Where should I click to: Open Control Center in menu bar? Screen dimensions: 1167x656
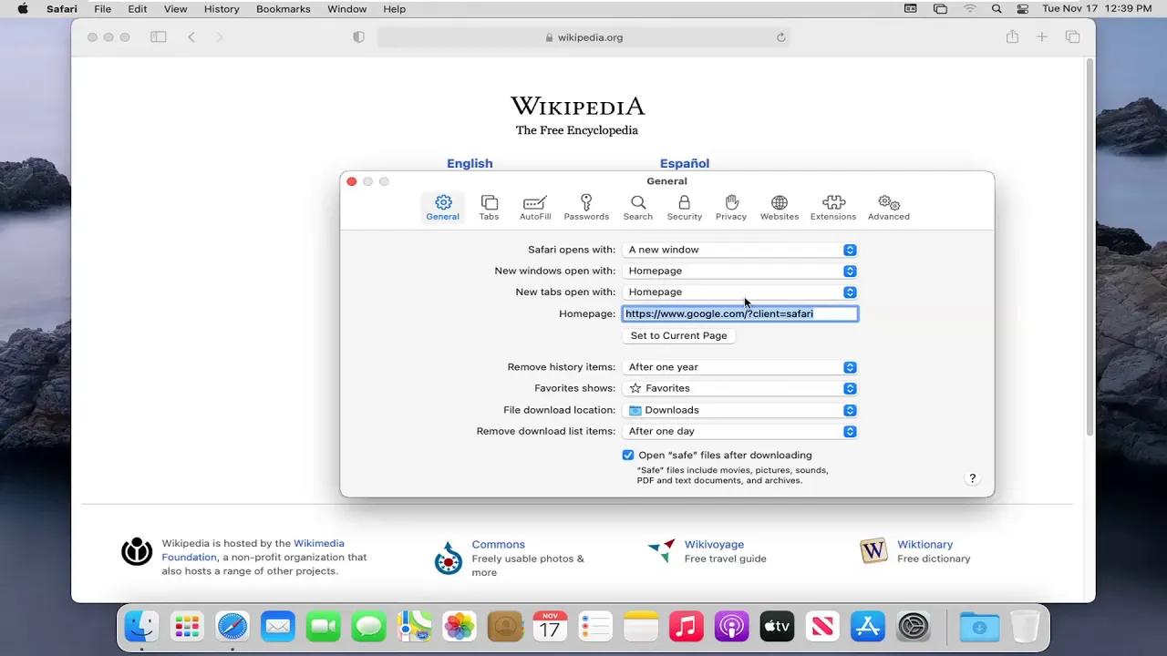point(1022,9)
